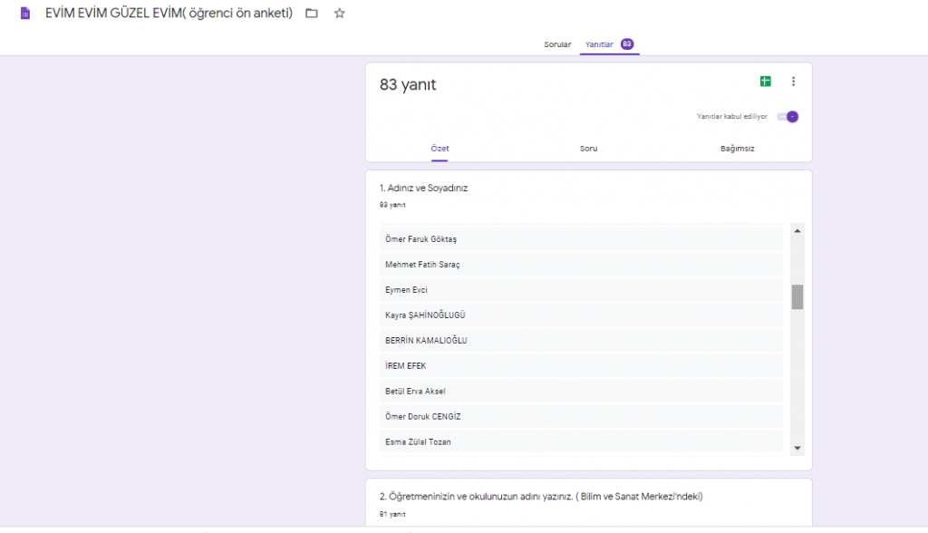Click the name list scroll up arrow

tap(797, 231)
